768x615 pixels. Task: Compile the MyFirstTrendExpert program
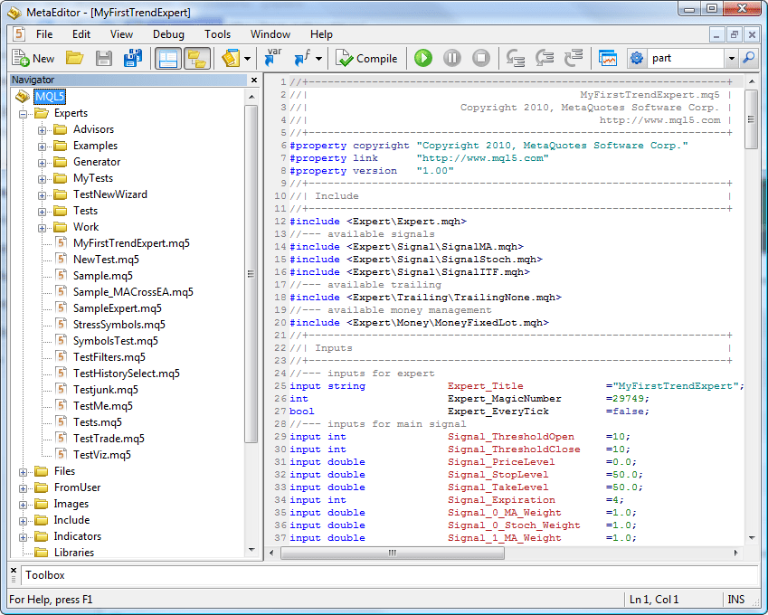tap(367, 57)
